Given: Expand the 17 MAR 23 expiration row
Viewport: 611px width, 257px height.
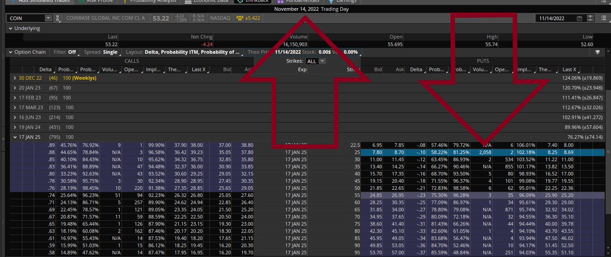Looking at the screenshot, I should coord(14,108).
